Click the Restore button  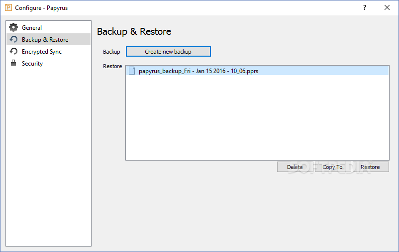(371, 167)
